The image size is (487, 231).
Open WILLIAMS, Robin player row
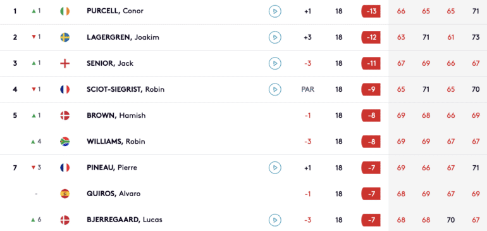click(244, 142)
